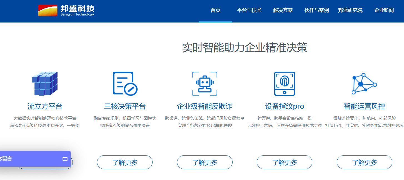Click the Bangsun Technology logo
Viewport: 404px width, 180px height.
[x=66, y=11]
